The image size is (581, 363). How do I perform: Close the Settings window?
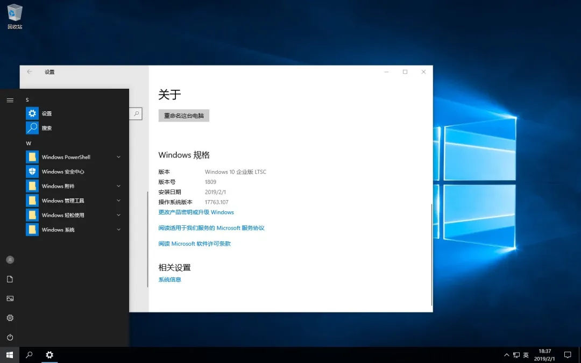coord(423,72)
